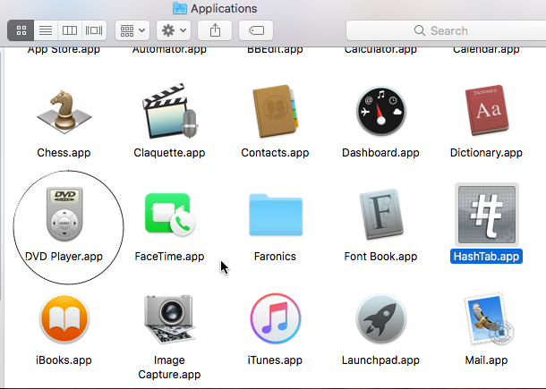546x389 pixels.
Task: Click the Launchpad.app label
Action: pyautogui.click(x=380, y=359)
